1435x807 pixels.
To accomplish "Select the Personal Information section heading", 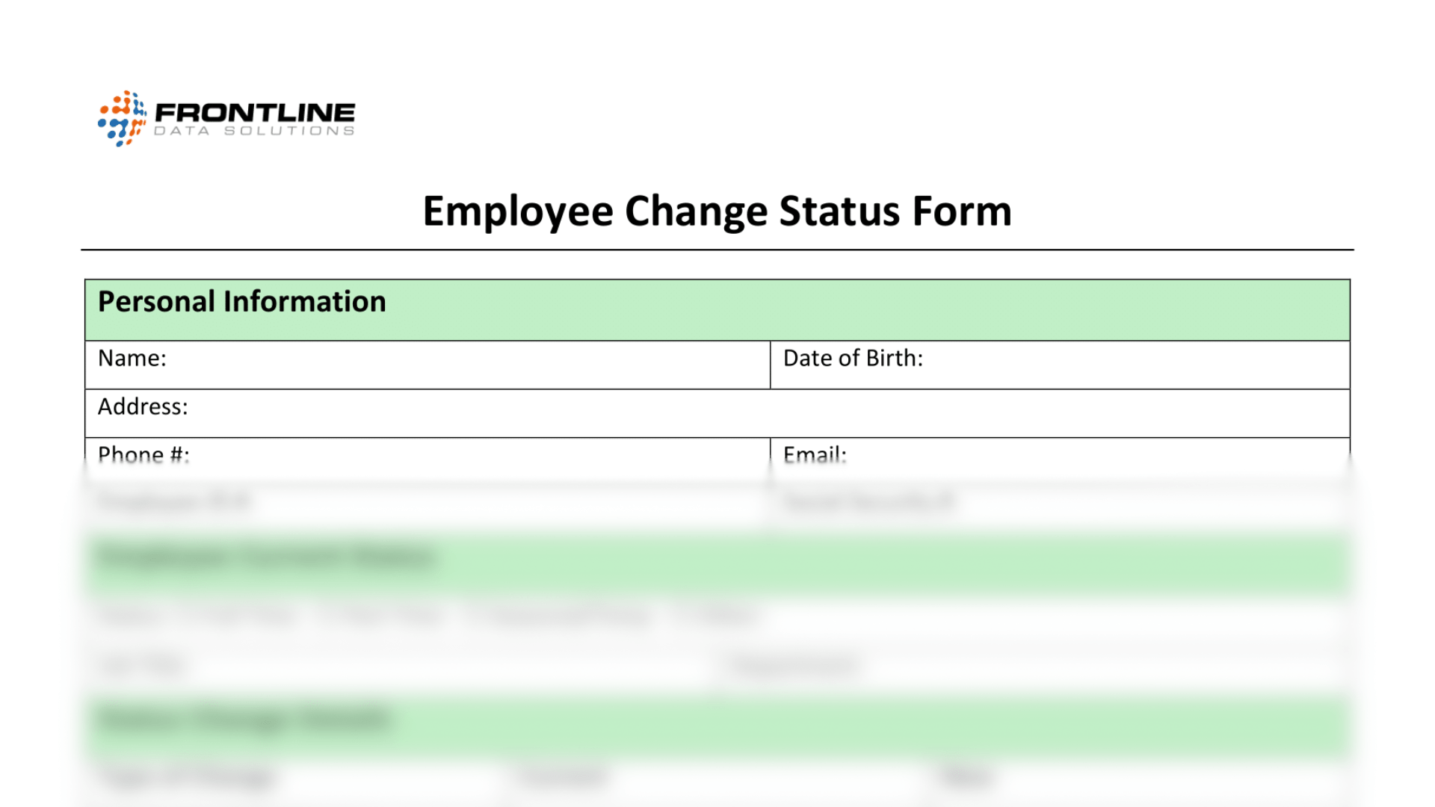I will click(242, 302).
